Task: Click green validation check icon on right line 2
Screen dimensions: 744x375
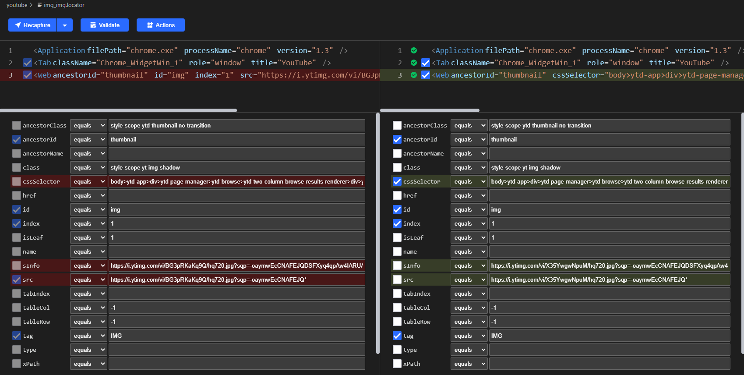Action: (414, 63)
